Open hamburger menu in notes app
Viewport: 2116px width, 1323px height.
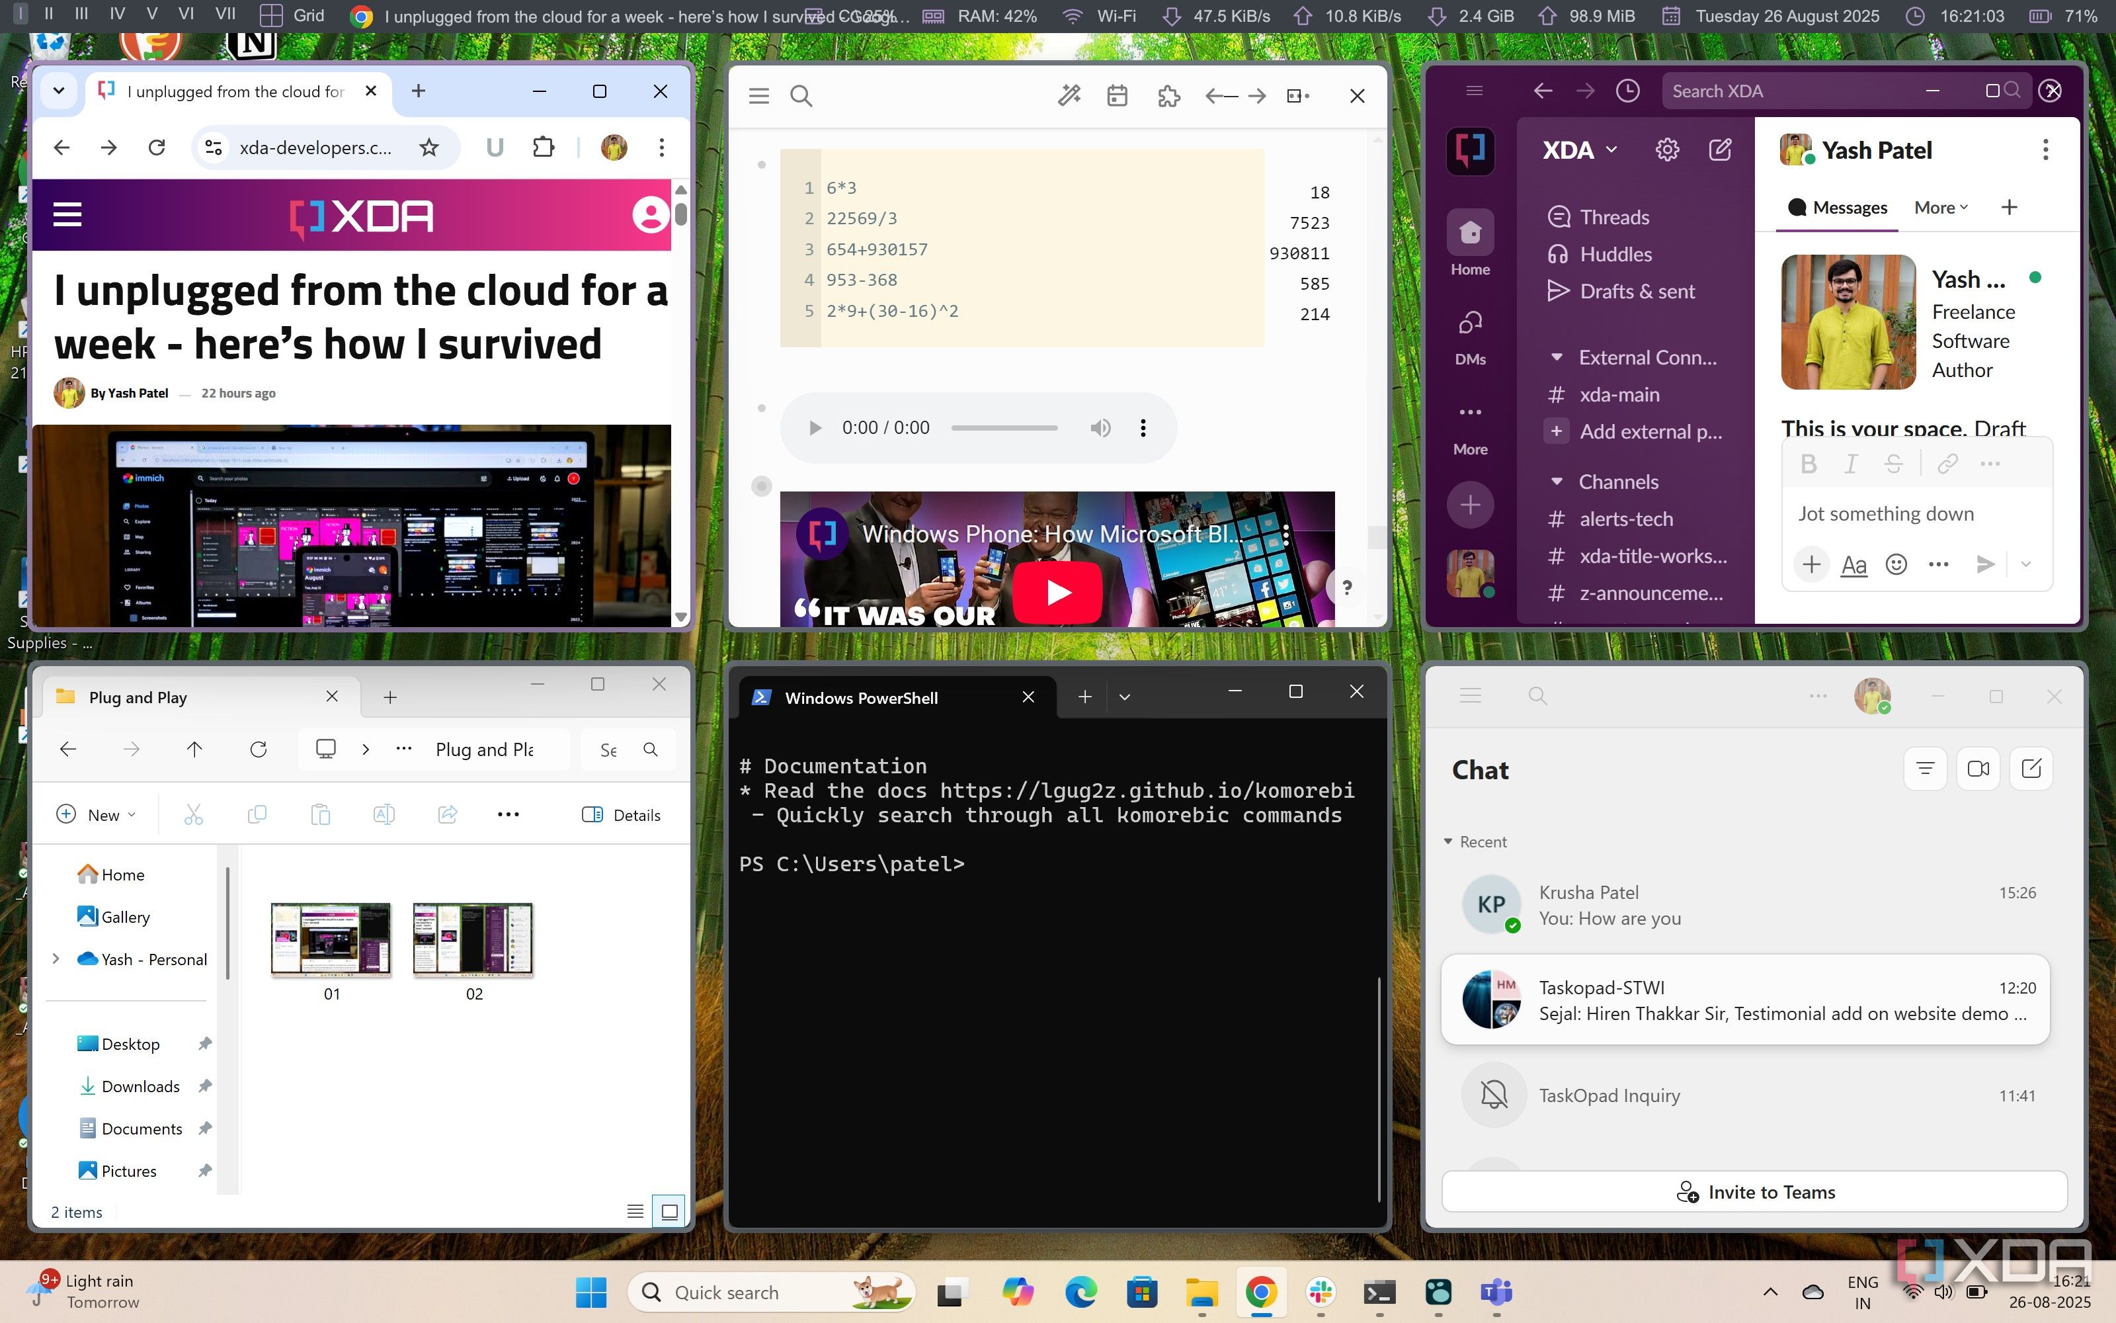point(759,95)
